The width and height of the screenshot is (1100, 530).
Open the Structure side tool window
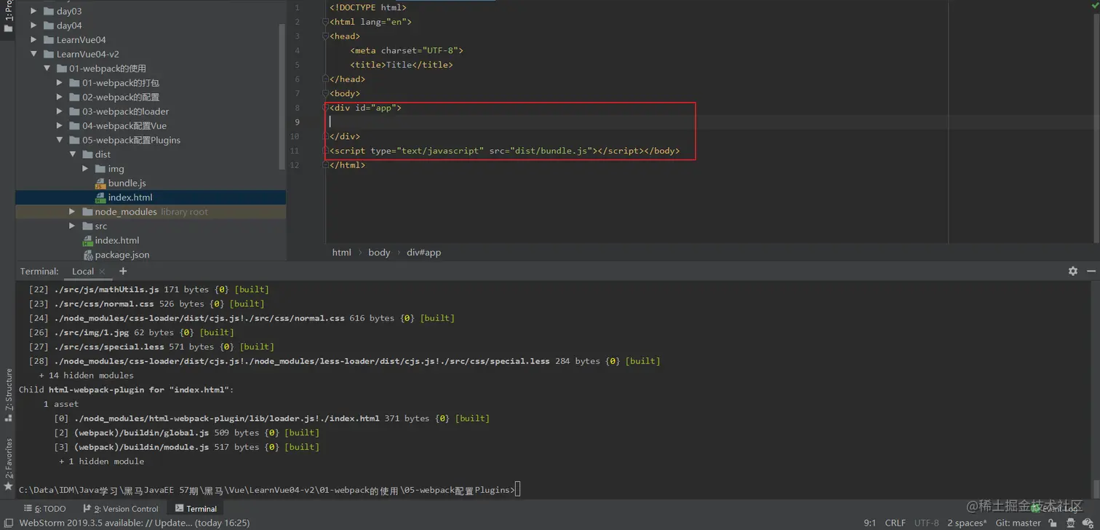(8, 395)
